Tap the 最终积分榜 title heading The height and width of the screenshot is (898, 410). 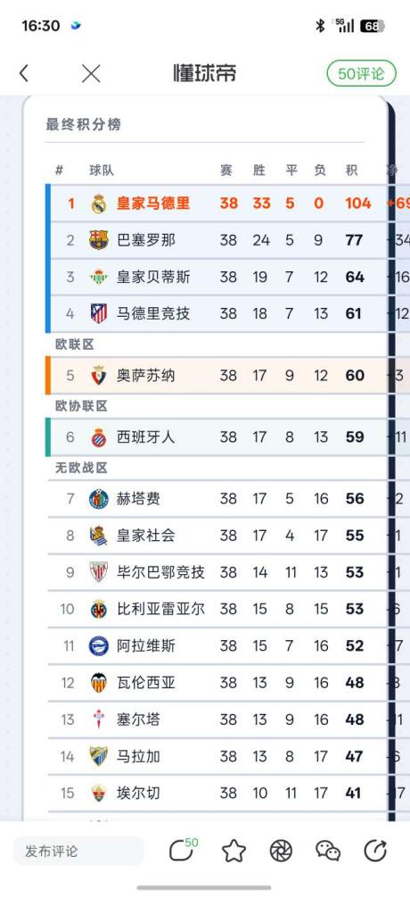pos(84,124)
